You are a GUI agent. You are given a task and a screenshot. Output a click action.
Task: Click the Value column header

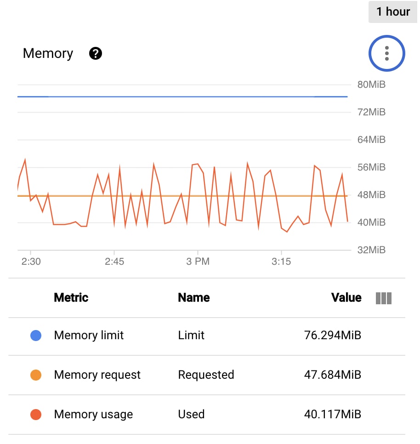(346, 297)
